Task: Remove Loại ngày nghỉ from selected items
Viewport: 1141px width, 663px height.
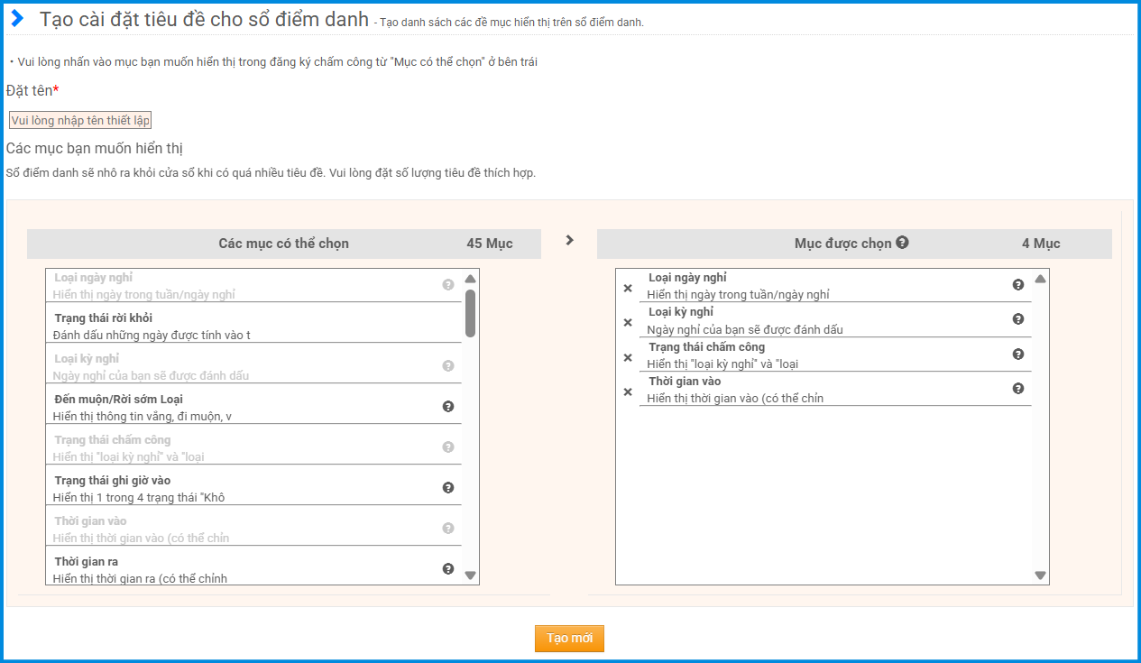Action: (628, 289)
